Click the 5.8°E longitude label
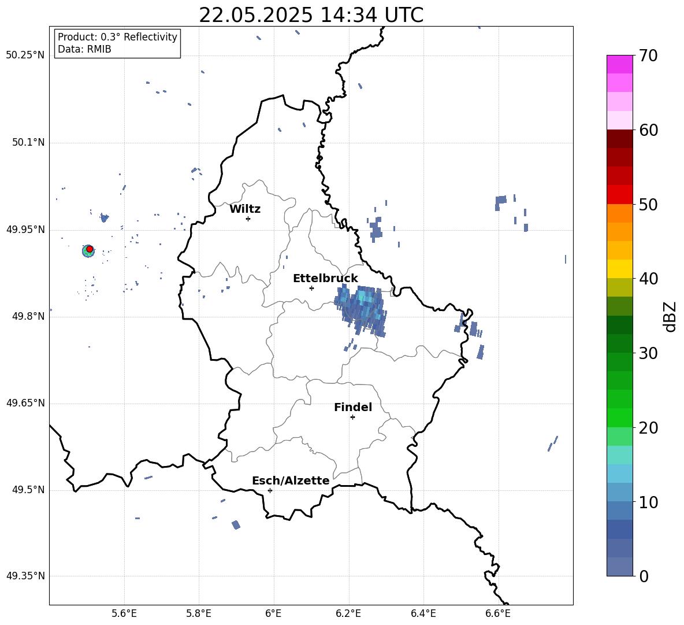Image resolution: width=684 pixels, height=625 pixels. (x=199, y=613)
